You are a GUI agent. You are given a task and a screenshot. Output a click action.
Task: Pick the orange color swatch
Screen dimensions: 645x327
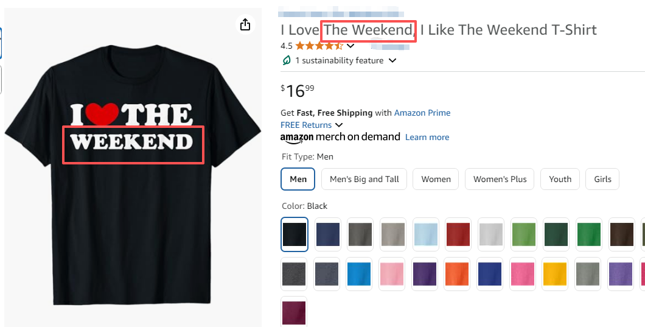pyautogui.click(x=457, y=274)
